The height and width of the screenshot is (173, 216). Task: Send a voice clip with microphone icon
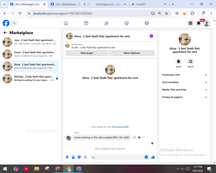click(67, 157)
